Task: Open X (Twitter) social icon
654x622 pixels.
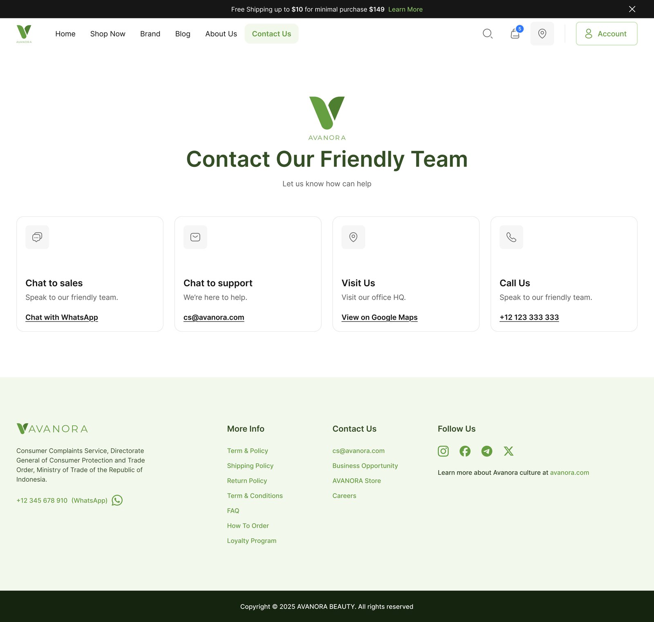Action: [508, 451]
